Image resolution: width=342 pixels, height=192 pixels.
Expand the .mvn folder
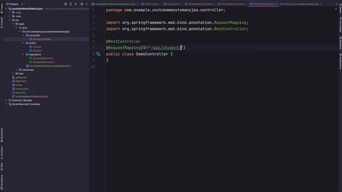(x=10, y=16)
